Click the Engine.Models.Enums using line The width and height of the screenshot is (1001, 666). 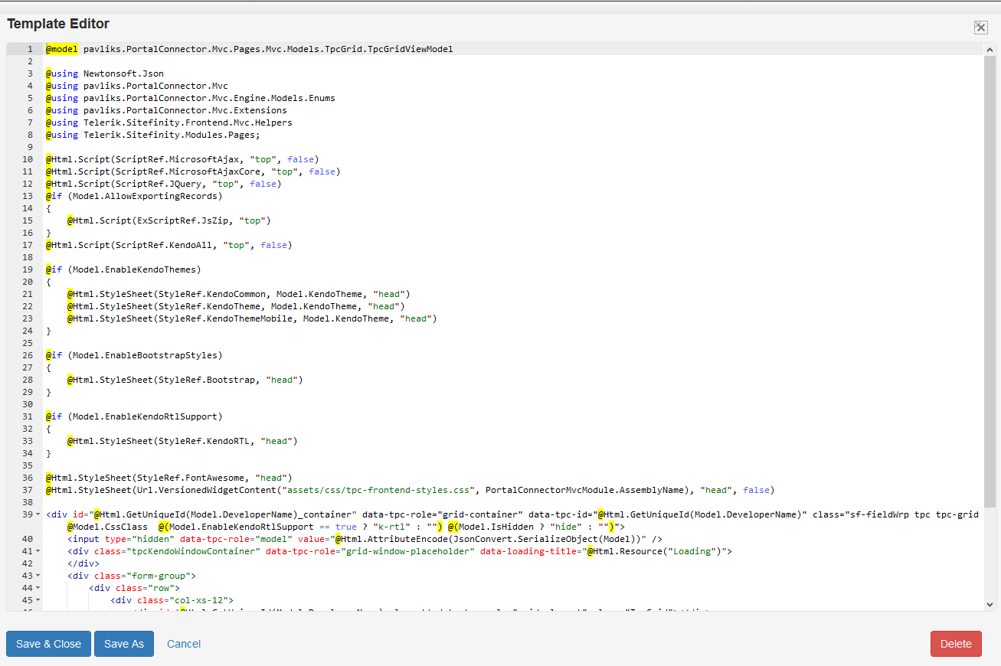point(191,98)
